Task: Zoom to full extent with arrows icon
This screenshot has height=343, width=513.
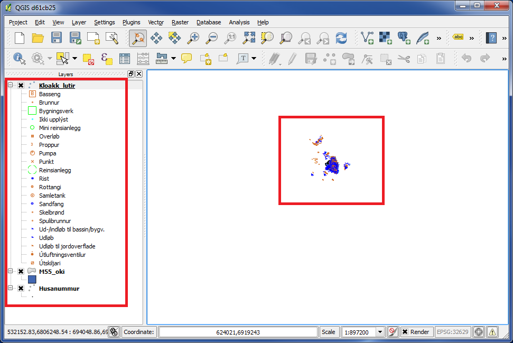Action: [249, 38]
